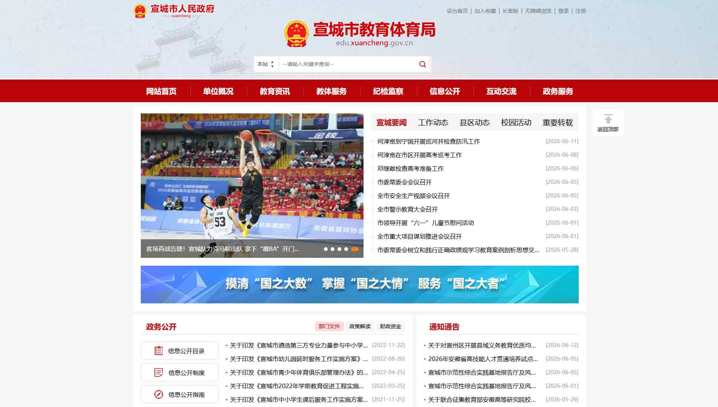Select the third carousel dot indicator
Image resolution: width=718 pixels, height=407 pixels.
(339, 249)
